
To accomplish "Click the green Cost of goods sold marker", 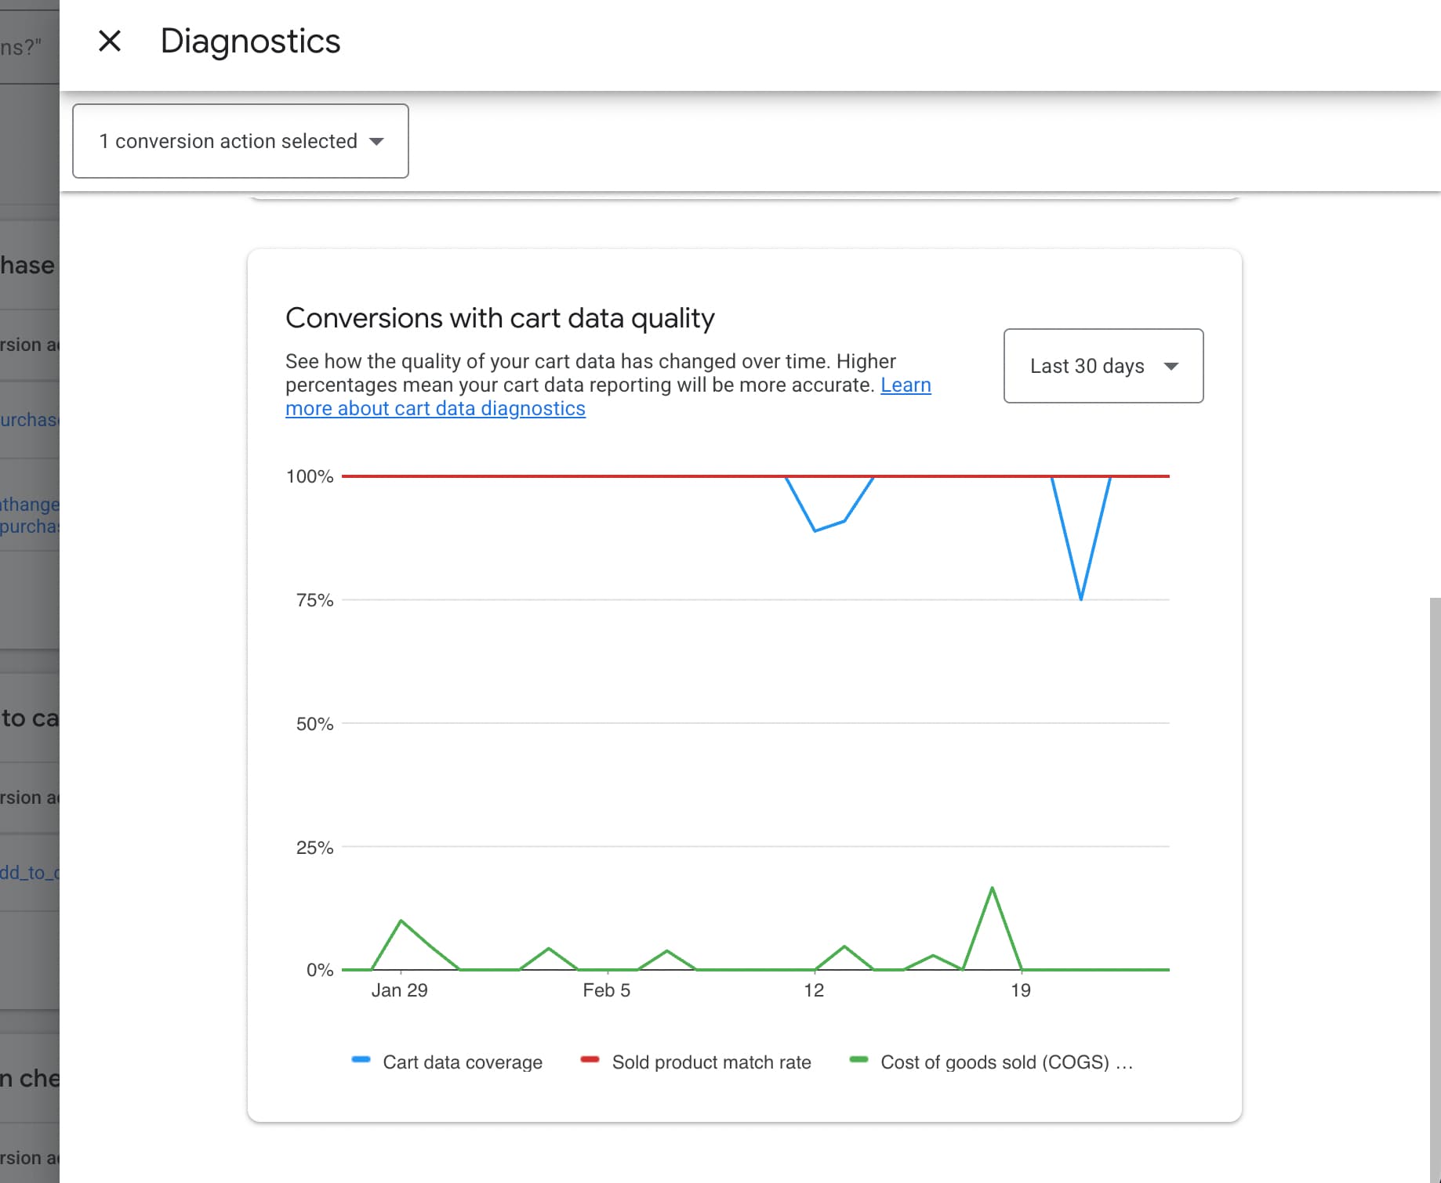I will [858, 1060].
